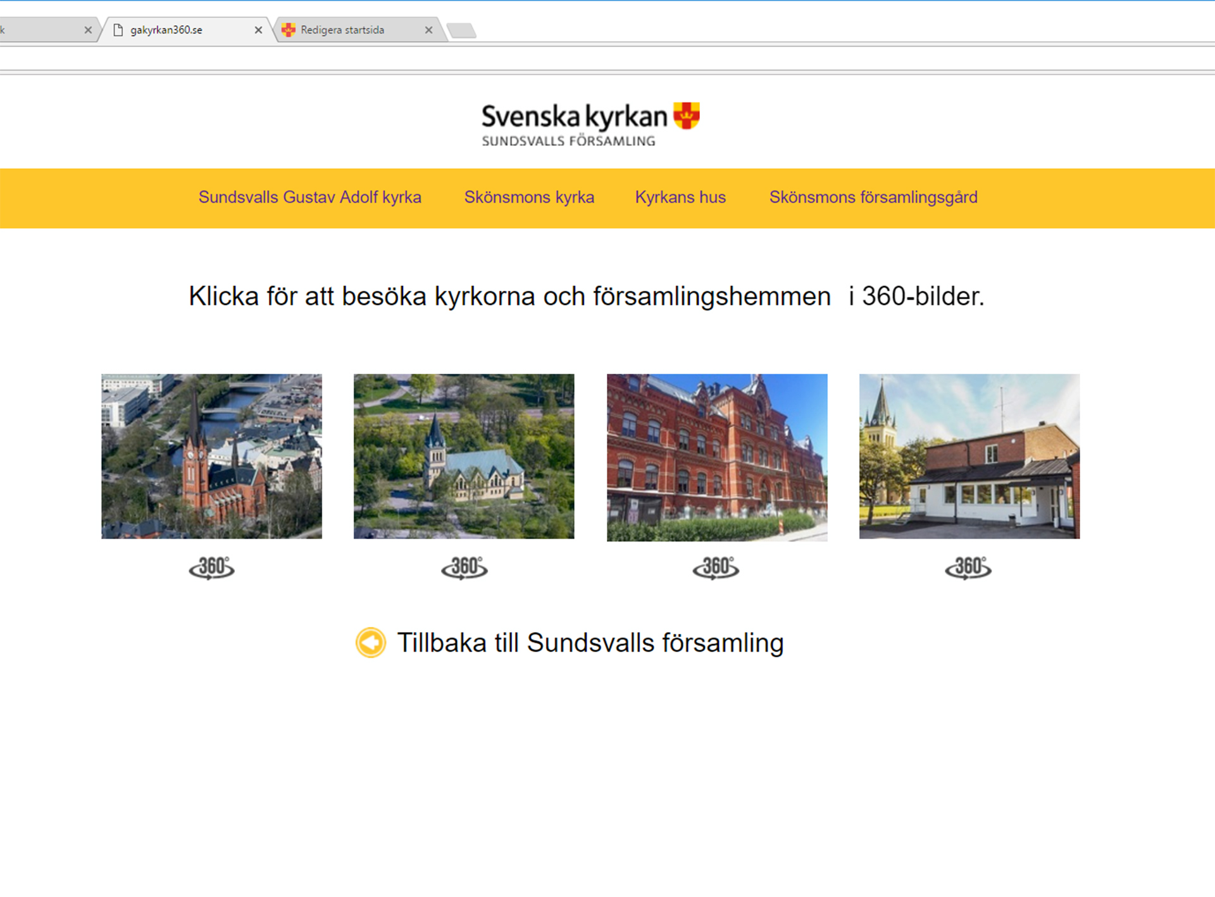Close the gakyrkan360.se tab

tap(258, 30)
